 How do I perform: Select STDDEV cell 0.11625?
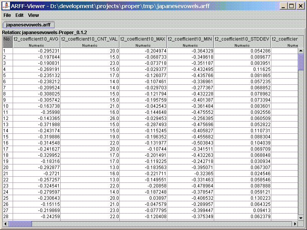(x=243, y=69)
